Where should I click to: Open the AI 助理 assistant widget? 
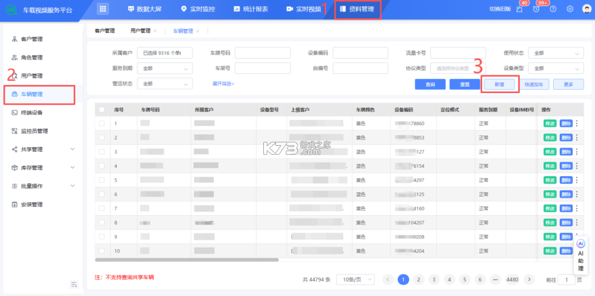tap(581, 256)
